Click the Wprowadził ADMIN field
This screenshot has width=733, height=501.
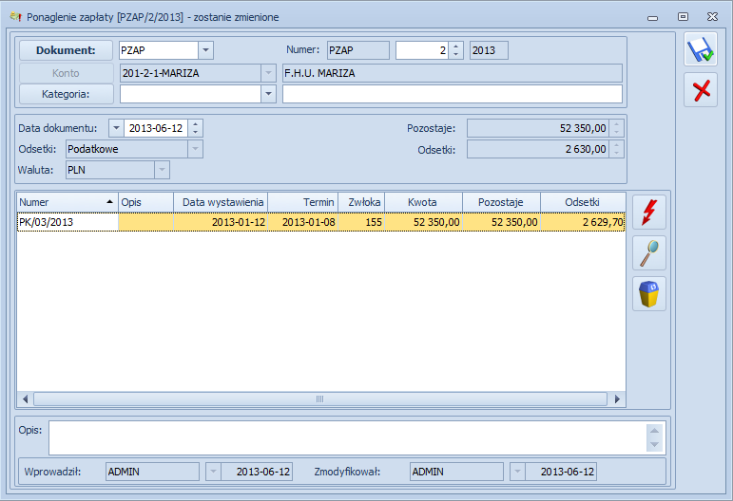tap(152, 472)
